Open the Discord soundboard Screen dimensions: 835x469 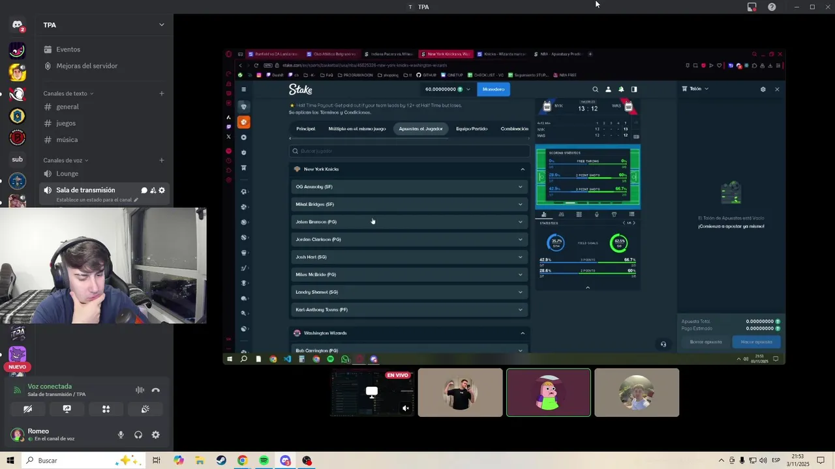pos(145,409)
